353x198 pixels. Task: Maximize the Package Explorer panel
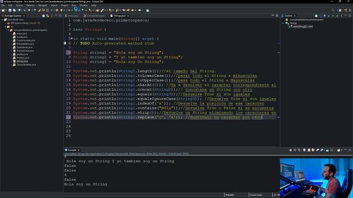[60, 16]
